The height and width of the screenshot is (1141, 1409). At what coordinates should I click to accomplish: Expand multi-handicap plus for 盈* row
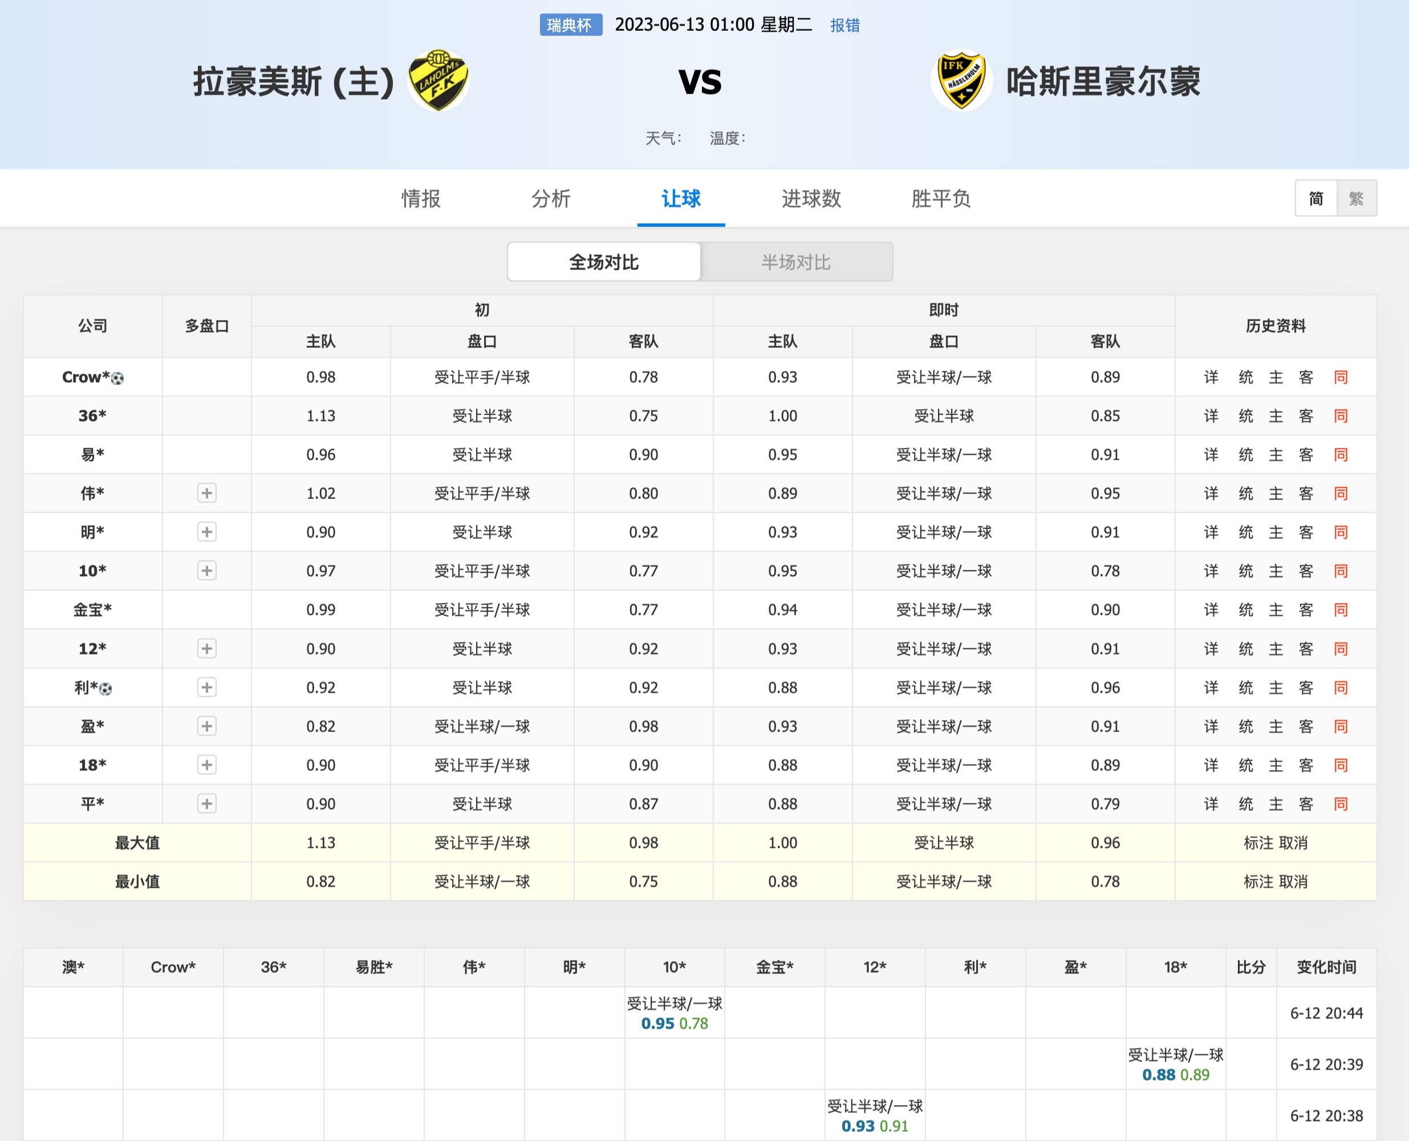(207, 726)
